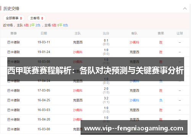191x138 pixels.
Task: Click away team 克里西 in 16-03-03 row
Action: coord(134,110)
